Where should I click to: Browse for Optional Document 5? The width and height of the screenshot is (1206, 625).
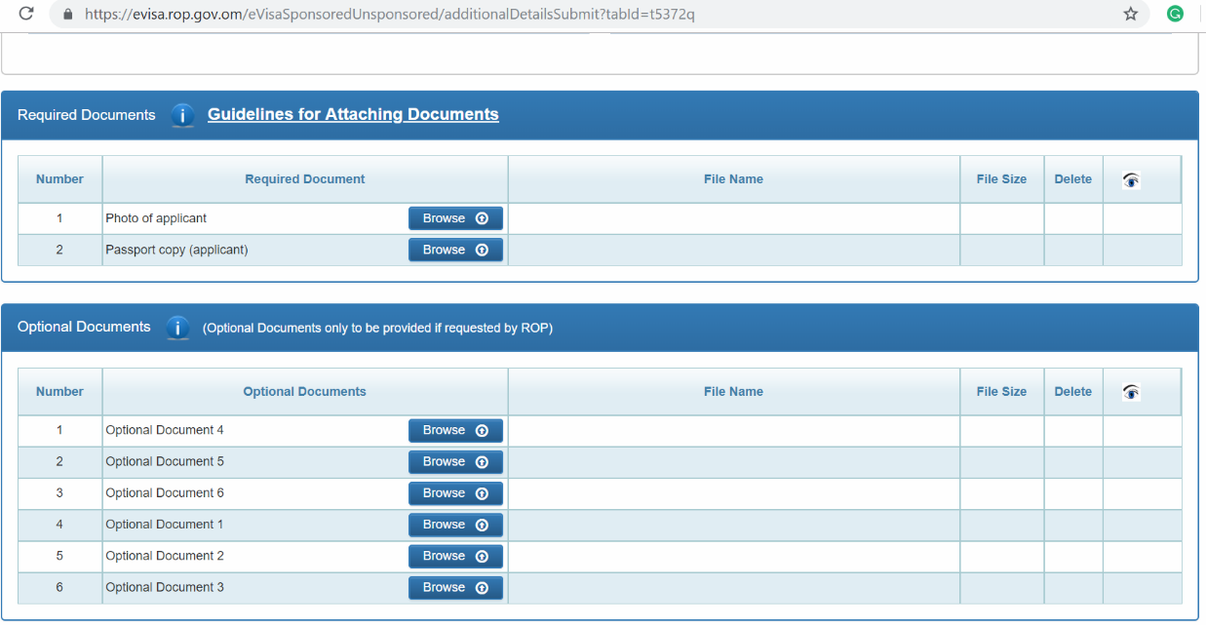click(x=455, y=461)
